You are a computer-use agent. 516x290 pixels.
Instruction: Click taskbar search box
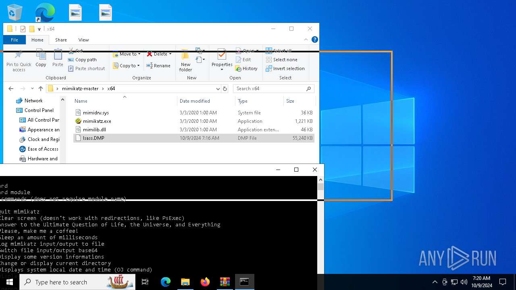(x=77, y=282)
